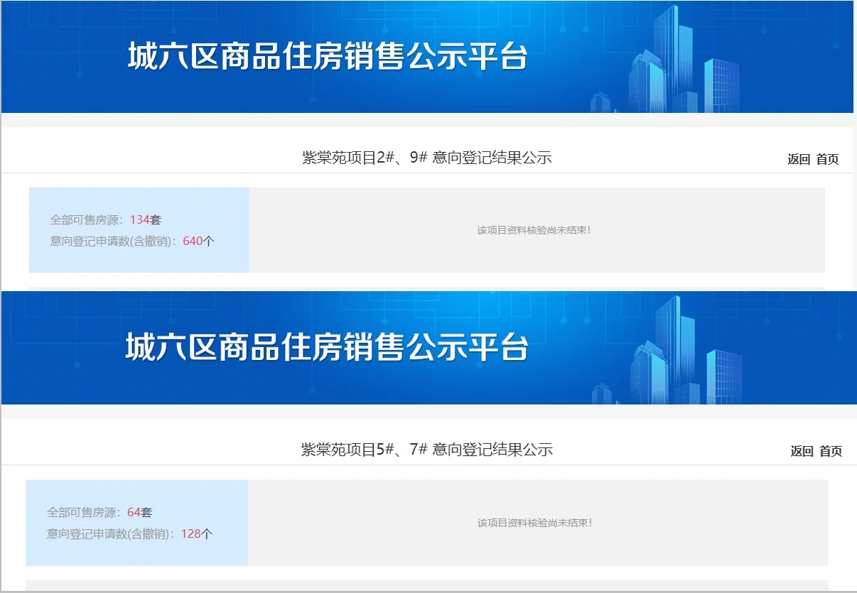
Task: Click the 该项目资料核验尚未结束 notice under the 5#、7# title
Action: point(534,523)
